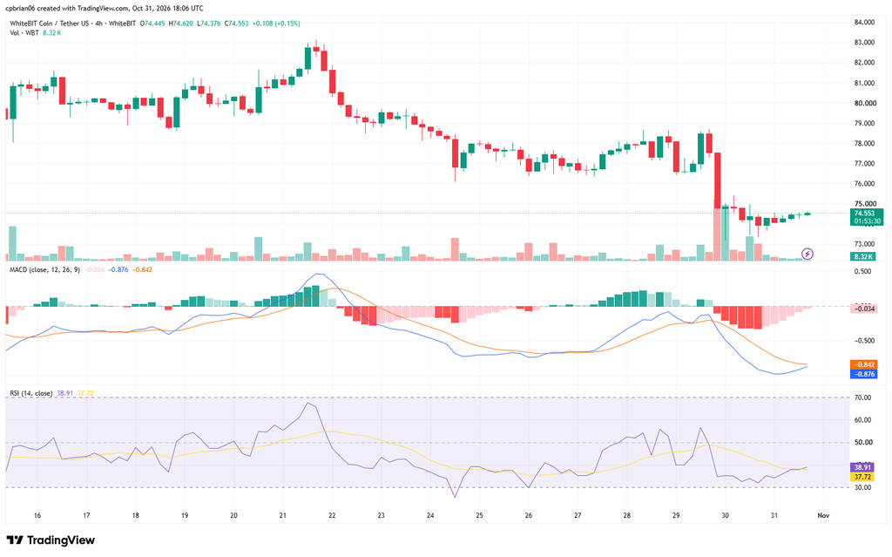Click the 75.000 price axis label

(x=864, y=204)
